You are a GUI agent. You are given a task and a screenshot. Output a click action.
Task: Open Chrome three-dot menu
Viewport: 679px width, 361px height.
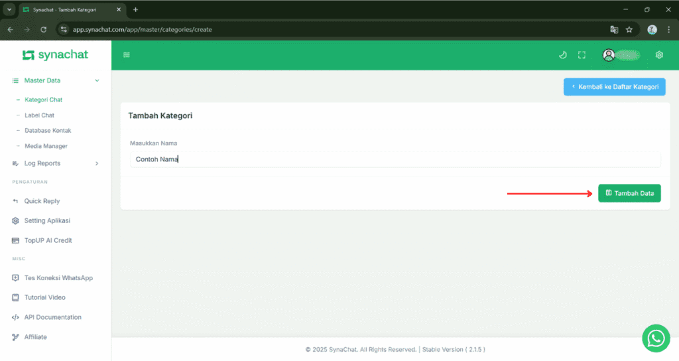[x=668, y=29]
